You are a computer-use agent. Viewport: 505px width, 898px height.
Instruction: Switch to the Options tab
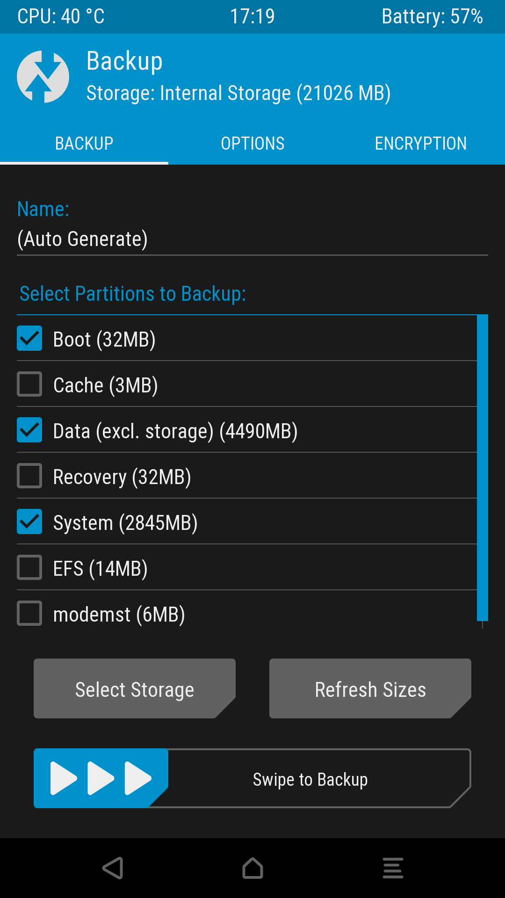[252, 144]
